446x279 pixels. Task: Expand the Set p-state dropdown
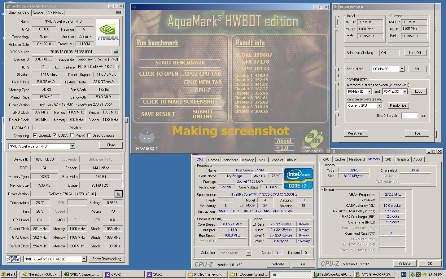402,69
